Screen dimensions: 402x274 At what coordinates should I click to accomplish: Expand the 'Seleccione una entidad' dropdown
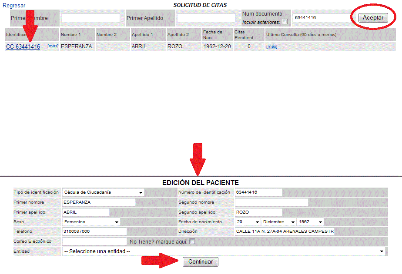(224, 251)
